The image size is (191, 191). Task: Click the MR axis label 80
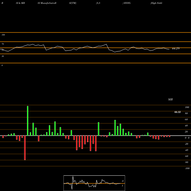point(186,113)
